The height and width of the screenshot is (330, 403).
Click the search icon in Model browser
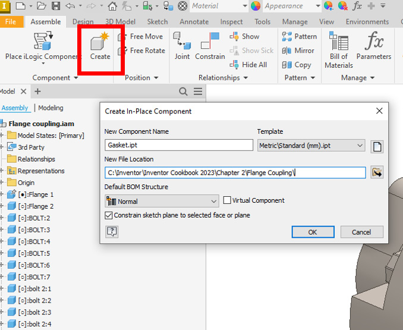point(183,91)
